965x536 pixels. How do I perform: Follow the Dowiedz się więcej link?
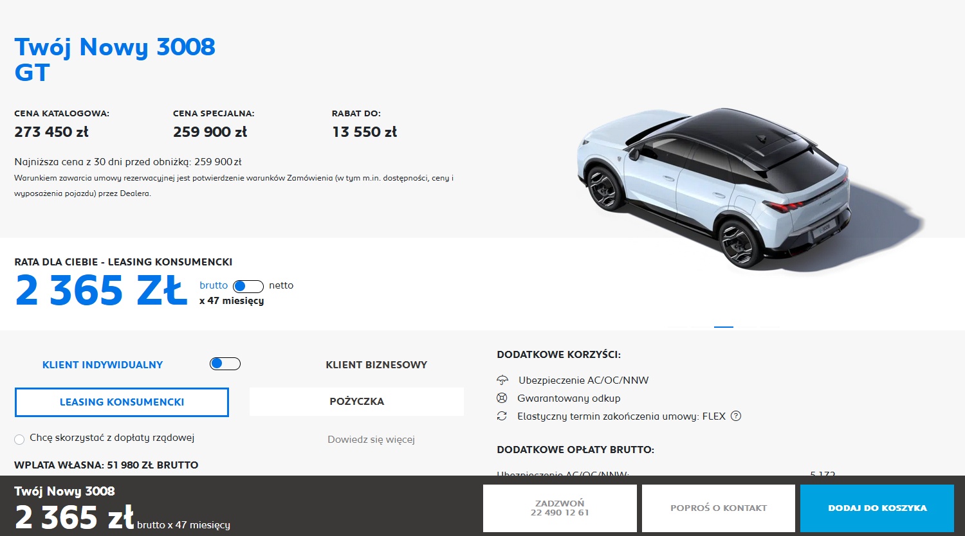click(371, 440)
